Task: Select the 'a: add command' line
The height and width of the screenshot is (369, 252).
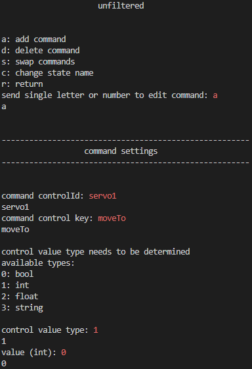Action: [x=33, y=39]
